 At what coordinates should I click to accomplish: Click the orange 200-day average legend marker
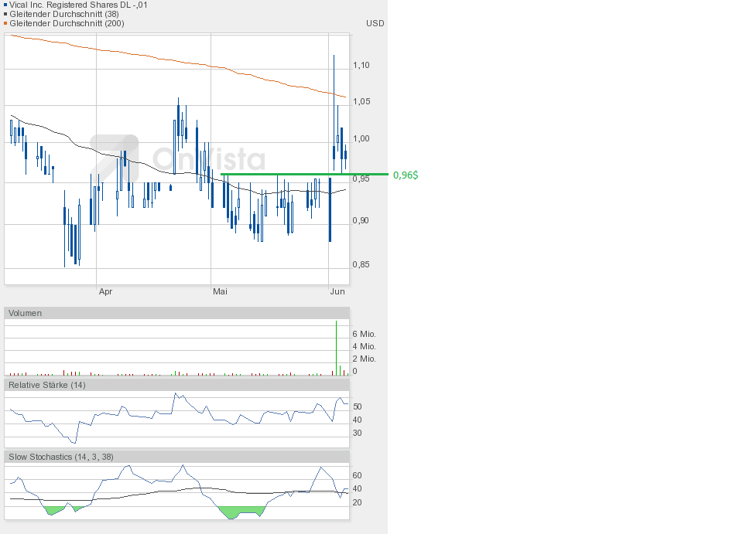(5, 23)
